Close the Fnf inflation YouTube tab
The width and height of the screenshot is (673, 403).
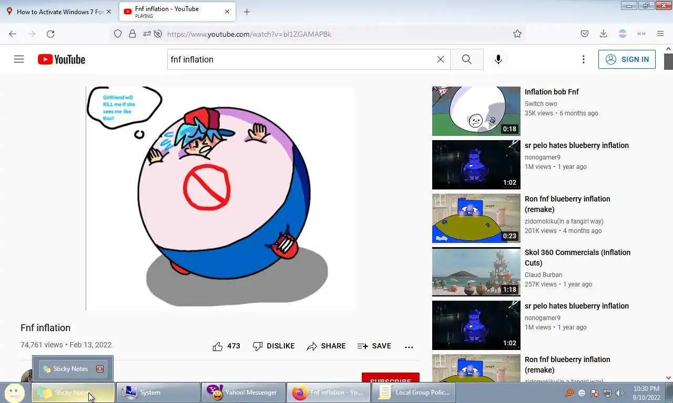click(227, 12)
